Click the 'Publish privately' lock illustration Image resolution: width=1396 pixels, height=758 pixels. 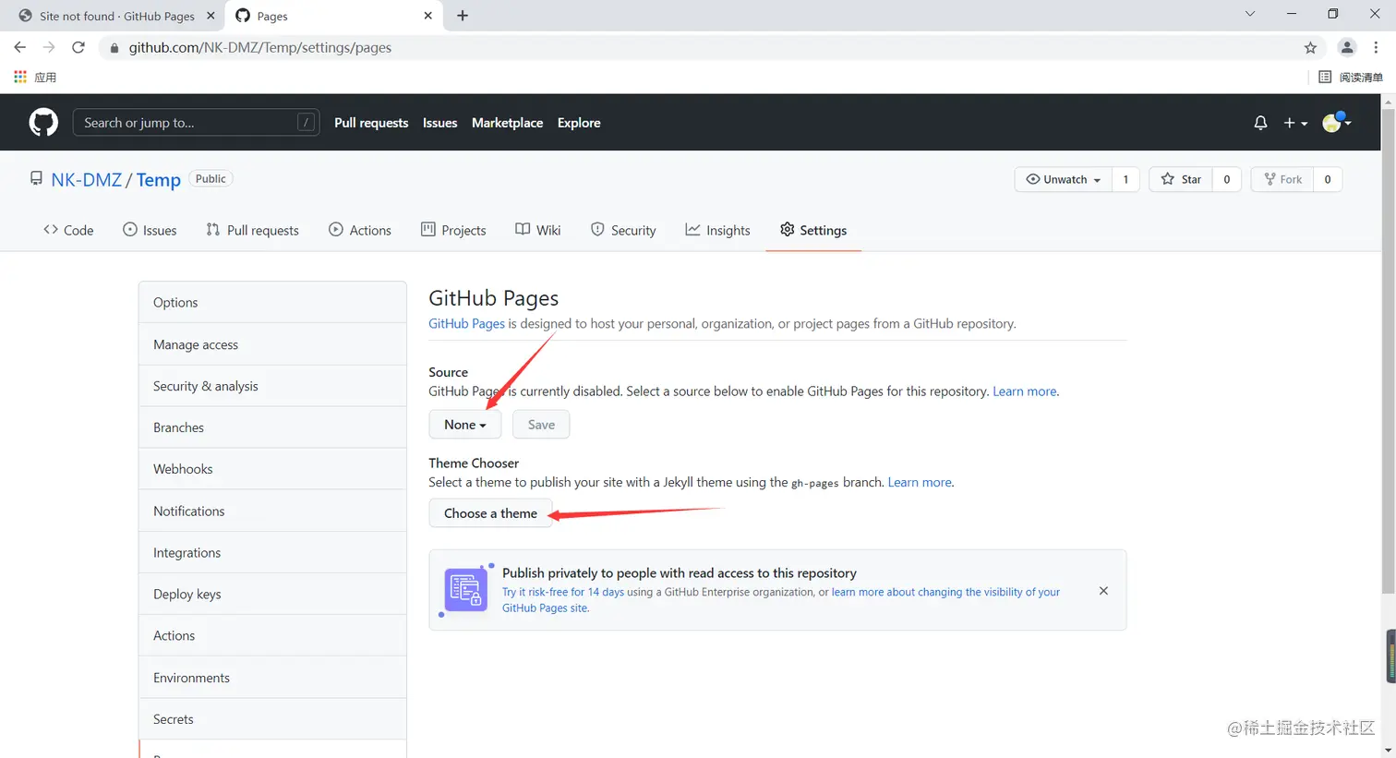point(466,590)
